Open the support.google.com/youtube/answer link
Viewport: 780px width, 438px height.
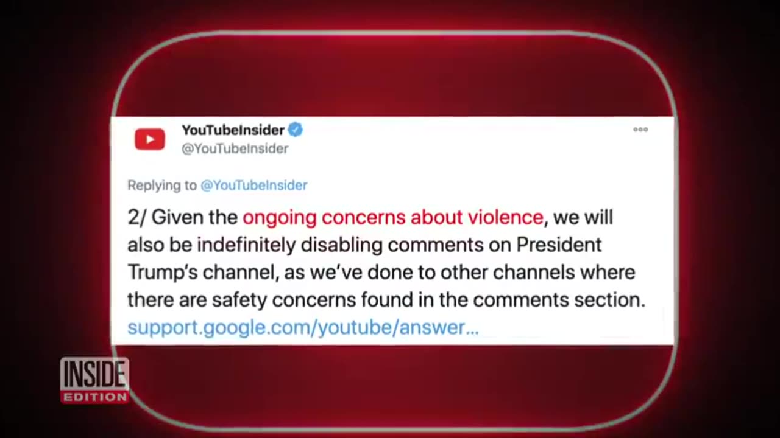pyautogui.click(x=303, y=327)
